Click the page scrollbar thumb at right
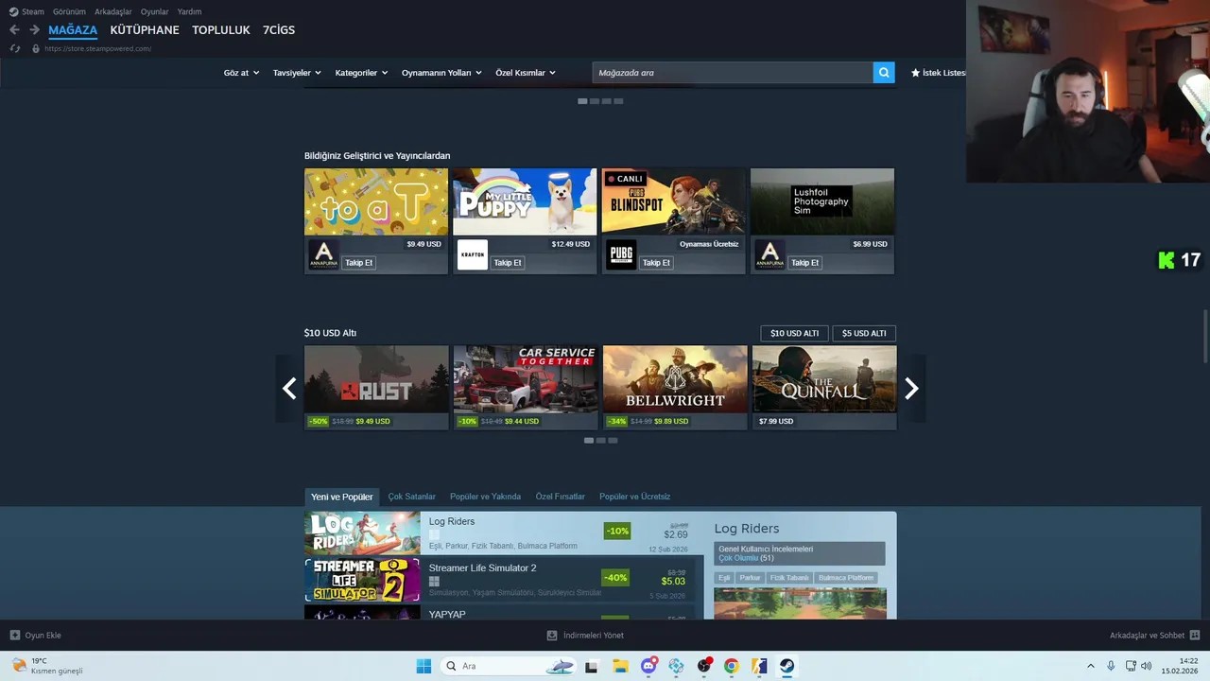This screenshot has width=1210, height=681. pyautogui.click(x=1205, y=335)
